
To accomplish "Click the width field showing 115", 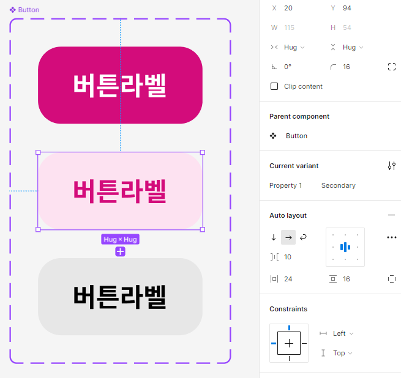I will pos(289,28).
